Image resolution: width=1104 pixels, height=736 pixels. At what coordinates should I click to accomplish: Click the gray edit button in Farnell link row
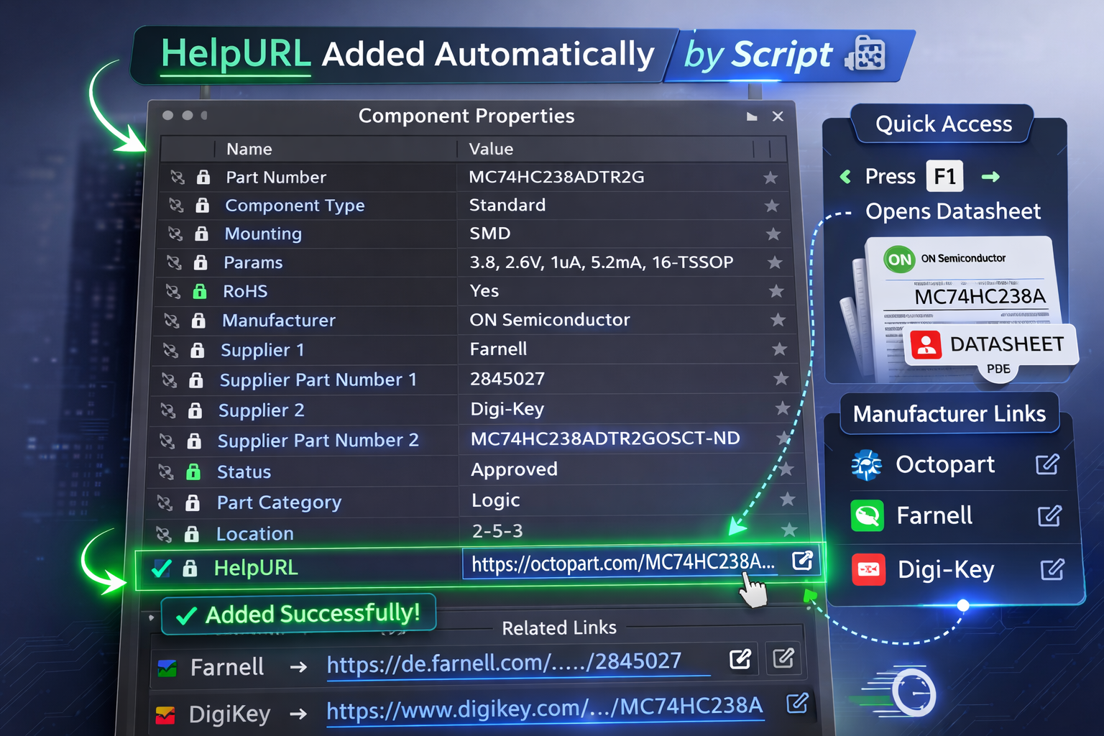(x=783, y=658)
